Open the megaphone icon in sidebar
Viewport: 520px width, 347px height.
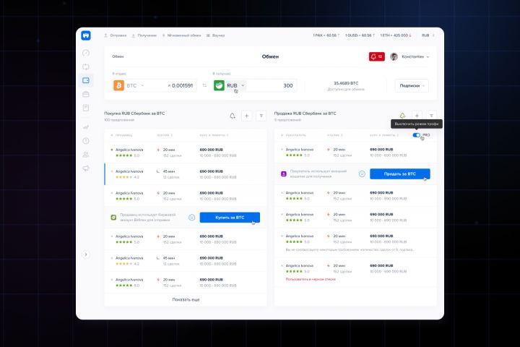pos(86,168)
